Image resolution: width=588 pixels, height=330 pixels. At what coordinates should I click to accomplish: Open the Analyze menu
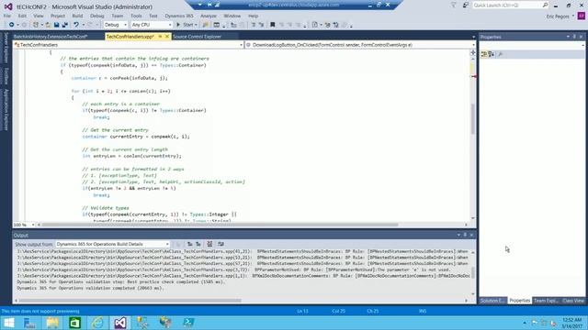209,16
